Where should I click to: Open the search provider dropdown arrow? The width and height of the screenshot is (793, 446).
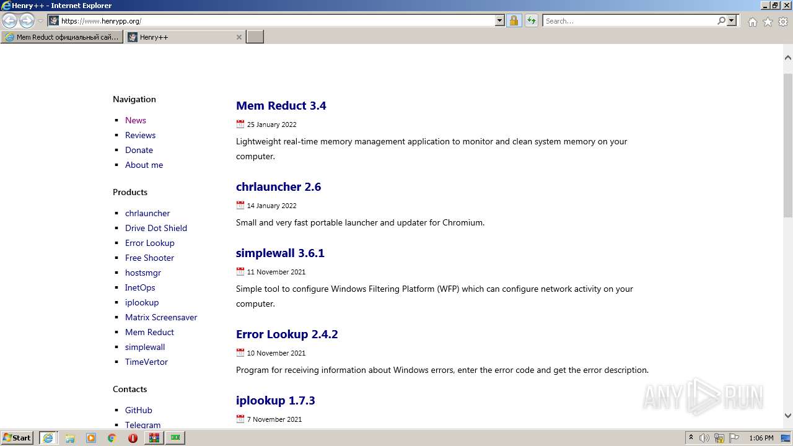pos(732,20)
